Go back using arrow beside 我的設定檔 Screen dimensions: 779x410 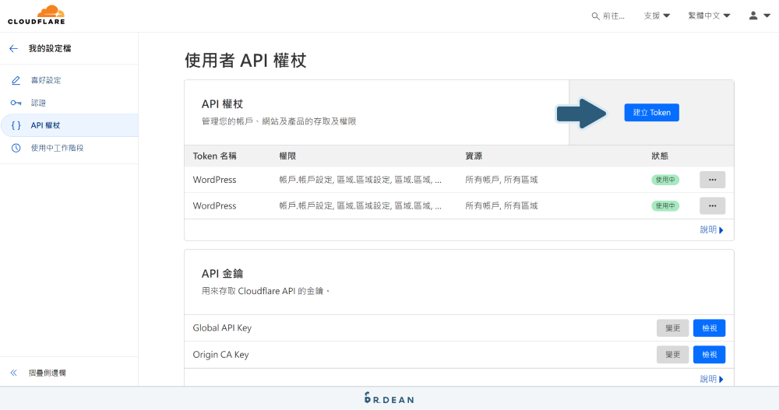tap(13, 49)
